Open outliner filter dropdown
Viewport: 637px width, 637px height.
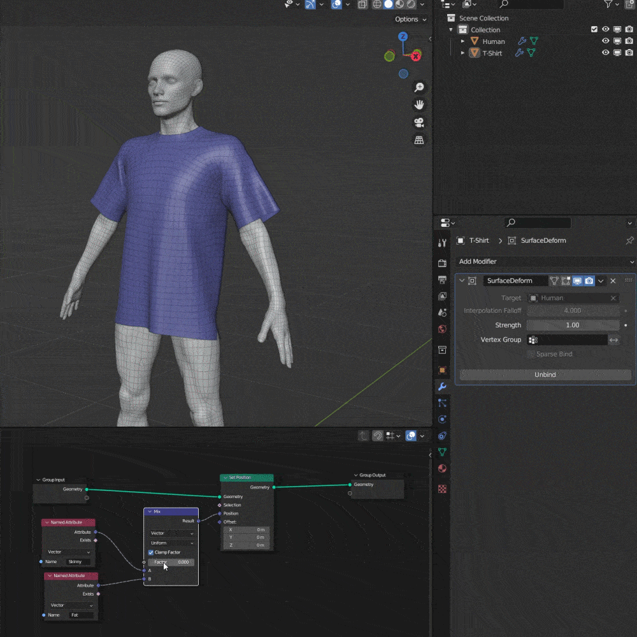(x=611, y=4)
